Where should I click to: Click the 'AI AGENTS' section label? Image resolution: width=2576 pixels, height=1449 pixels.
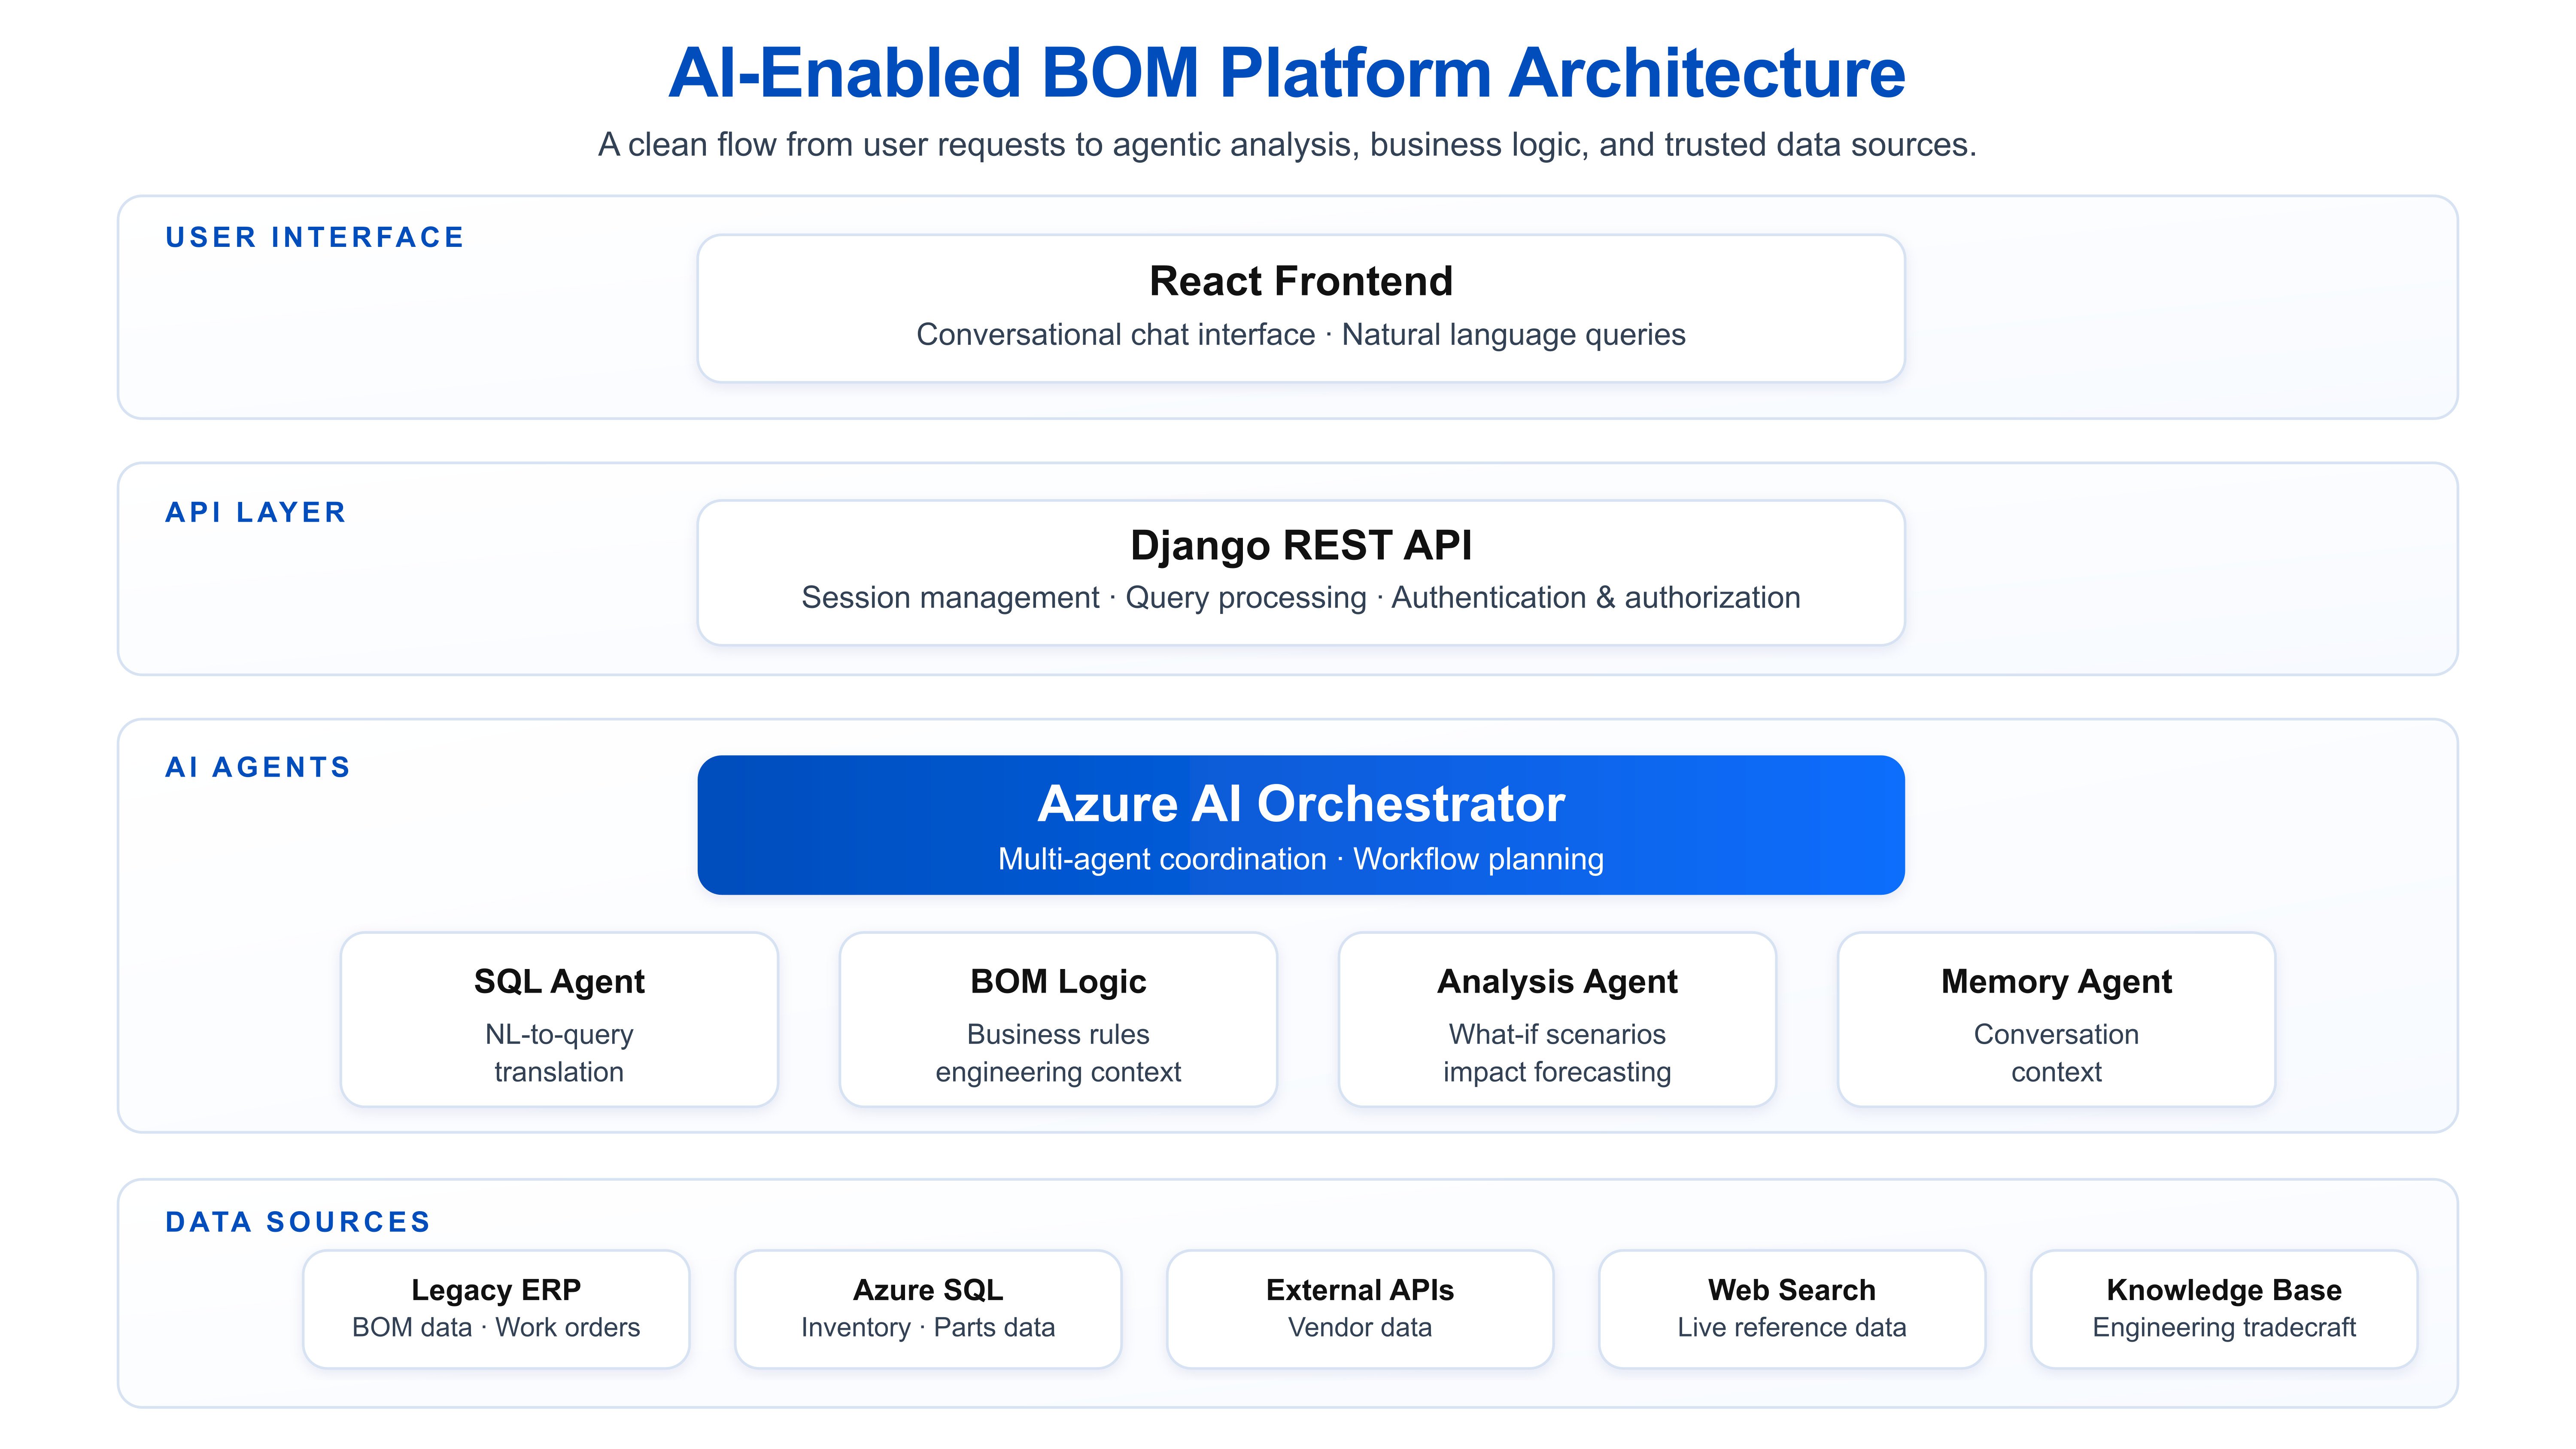[x=258, y=767]
